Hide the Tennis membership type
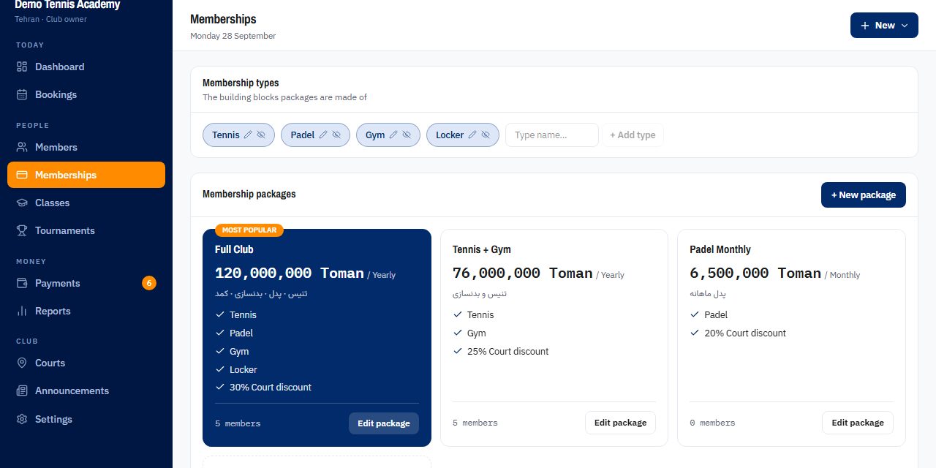Screen dimensions: 936x468 261,135
